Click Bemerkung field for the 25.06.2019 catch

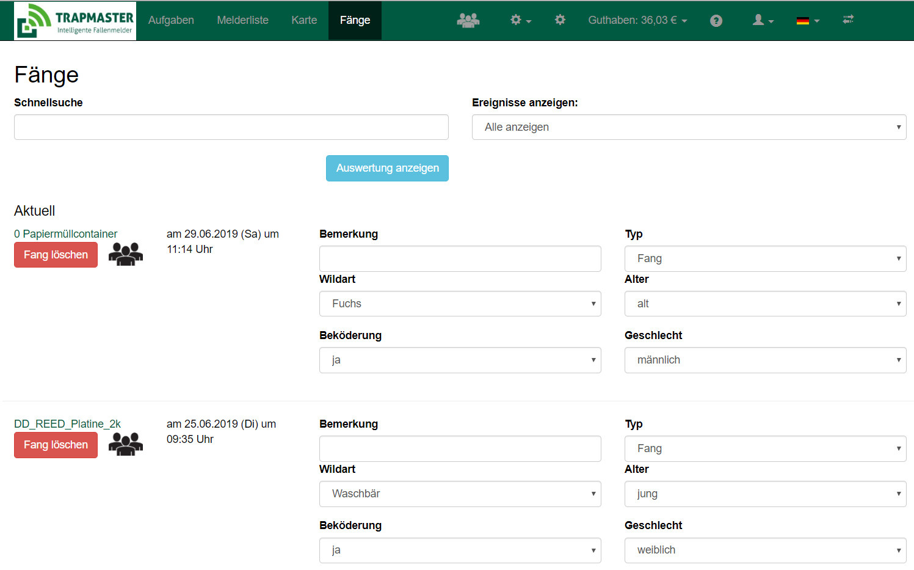pos(460,448)
